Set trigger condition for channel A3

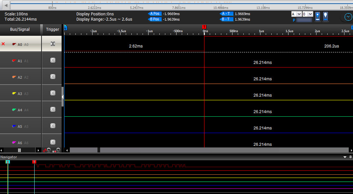[x=53, y=93]
